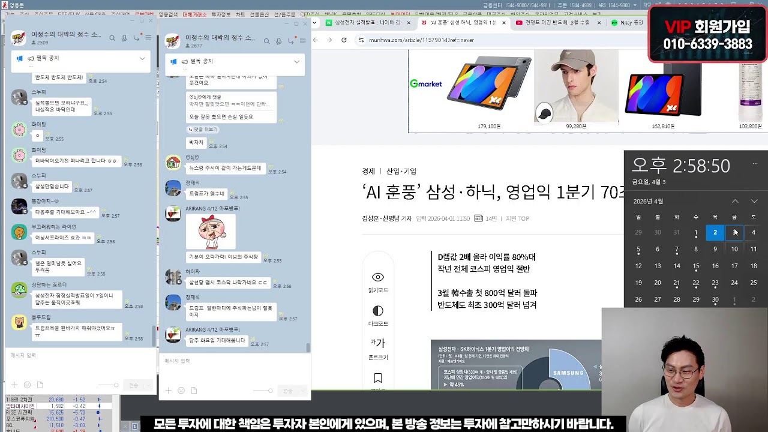This screenshot has height=432, width=768.
Task: Open search in the 2509-member chat window
Action: tap(112, 38)
